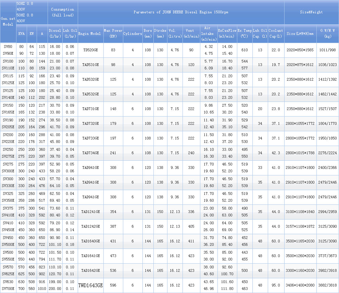Click the "KW" column header
339x293 pixels.
[32, 34]
